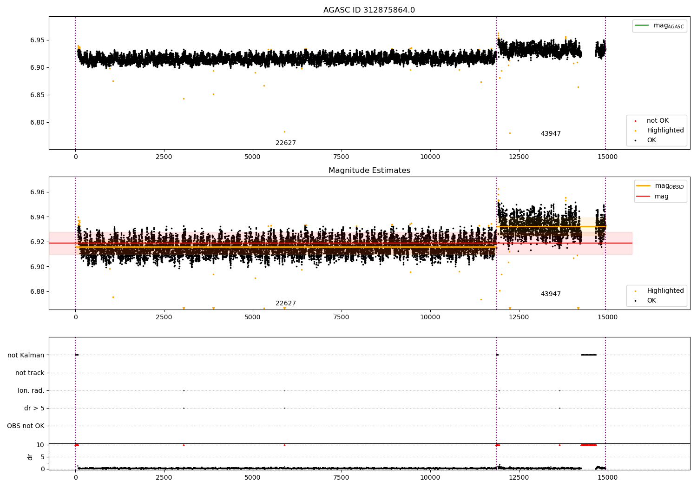Click x-tick '7500' under the bottom dr panel
The image size is (697, 488).
tap(342, 478)
